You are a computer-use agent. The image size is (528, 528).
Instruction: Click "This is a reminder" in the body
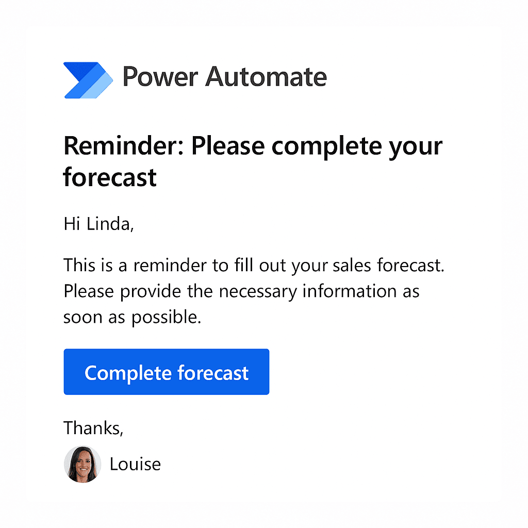(132, 266)
